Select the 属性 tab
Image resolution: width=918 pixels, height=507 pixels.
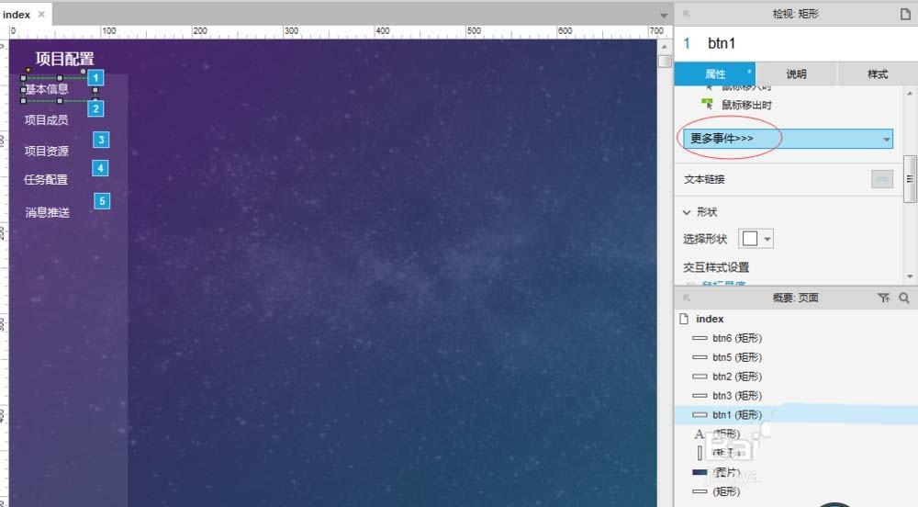point(715,74)
